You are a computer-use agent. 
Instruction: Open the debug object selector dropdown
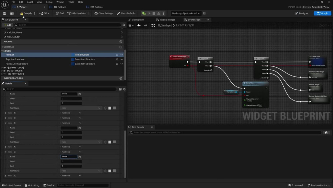[185, 13]
